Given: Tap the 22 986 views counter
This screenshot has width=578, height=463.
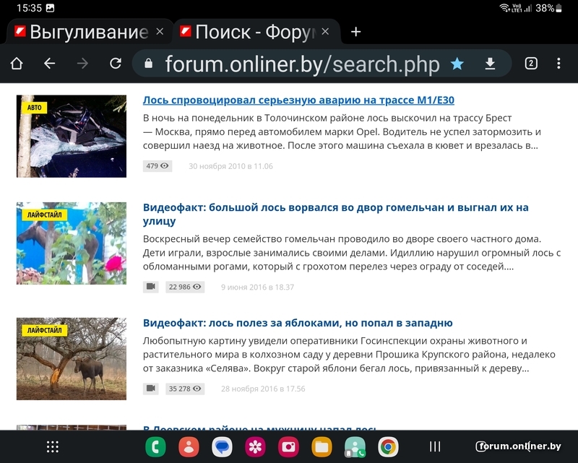Looking at the screenshot, I should click(x=185, y=287).
